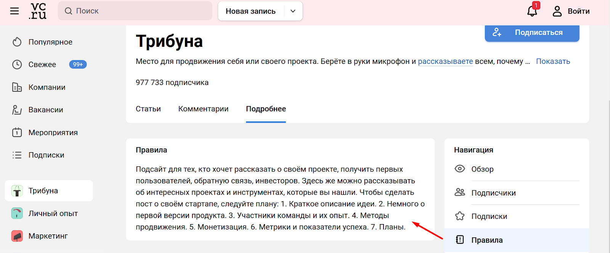Click the Правила section heading
The height and width of the screenshot is (253, 610).
pyautogui.click(x=151, y=150)
